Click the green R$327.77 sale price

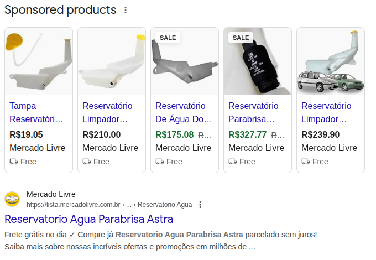[248, 134]
